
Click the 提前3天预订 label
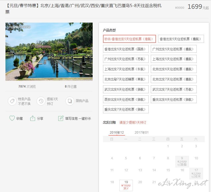[52, 101]
